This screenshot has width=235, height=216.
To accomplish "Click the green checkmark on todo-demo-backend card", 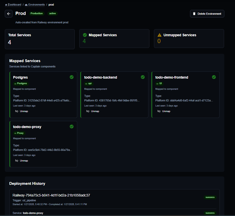I will [143, 77].
